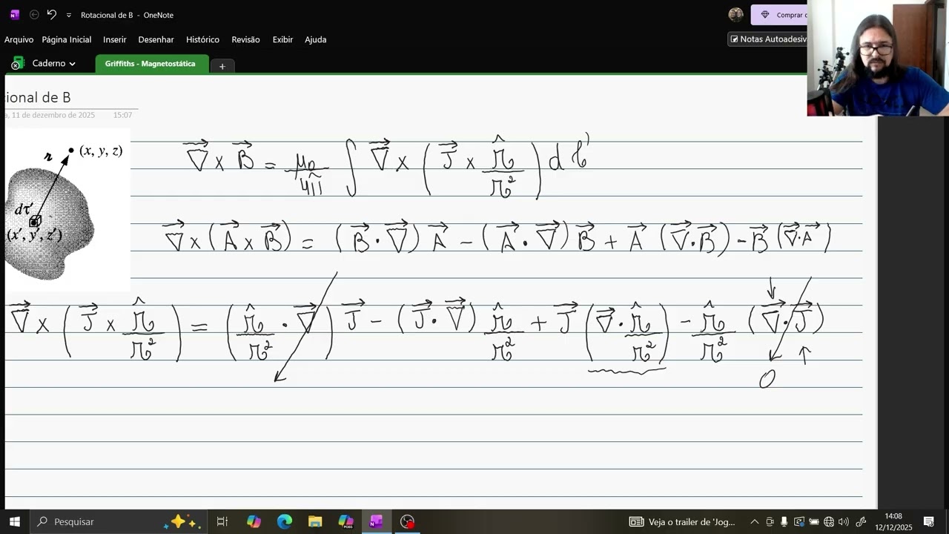
Task: Click the sparkle search highlight icon
Action: pyautogui.click(x=182, y=521)
